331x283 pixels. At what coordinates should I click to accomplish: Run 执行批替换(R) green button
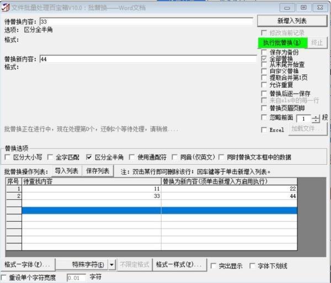click(281, 42)
